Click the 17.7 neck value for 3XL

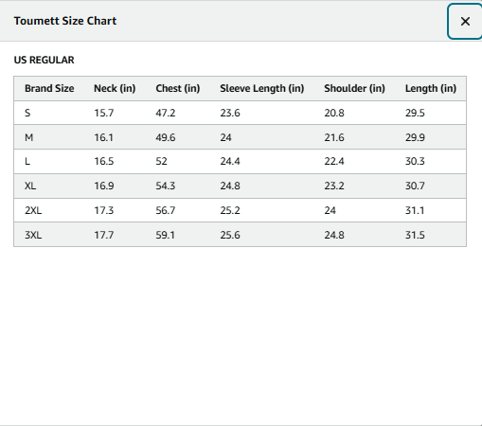[104, 235]
